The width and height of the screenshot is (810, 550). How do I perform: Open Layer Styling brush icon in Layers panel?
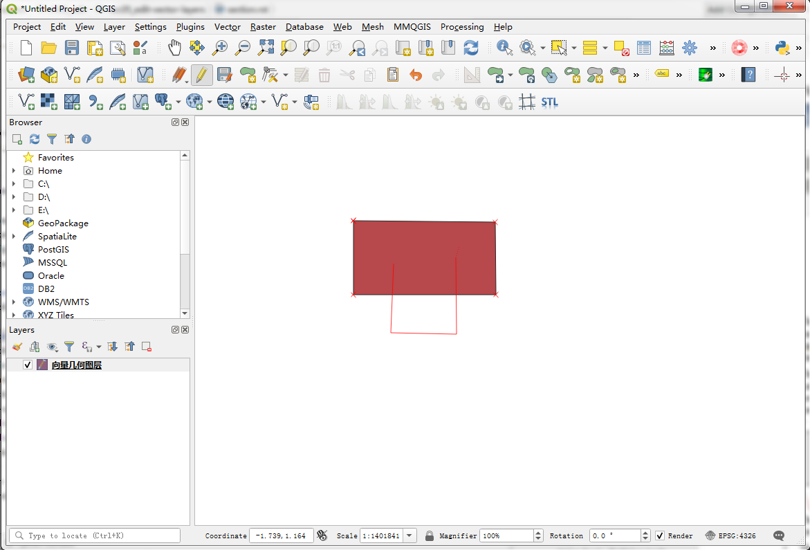[x=17, y=347]
